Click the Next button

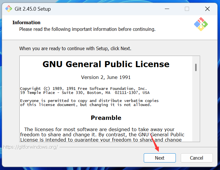[x=160, y=158]
